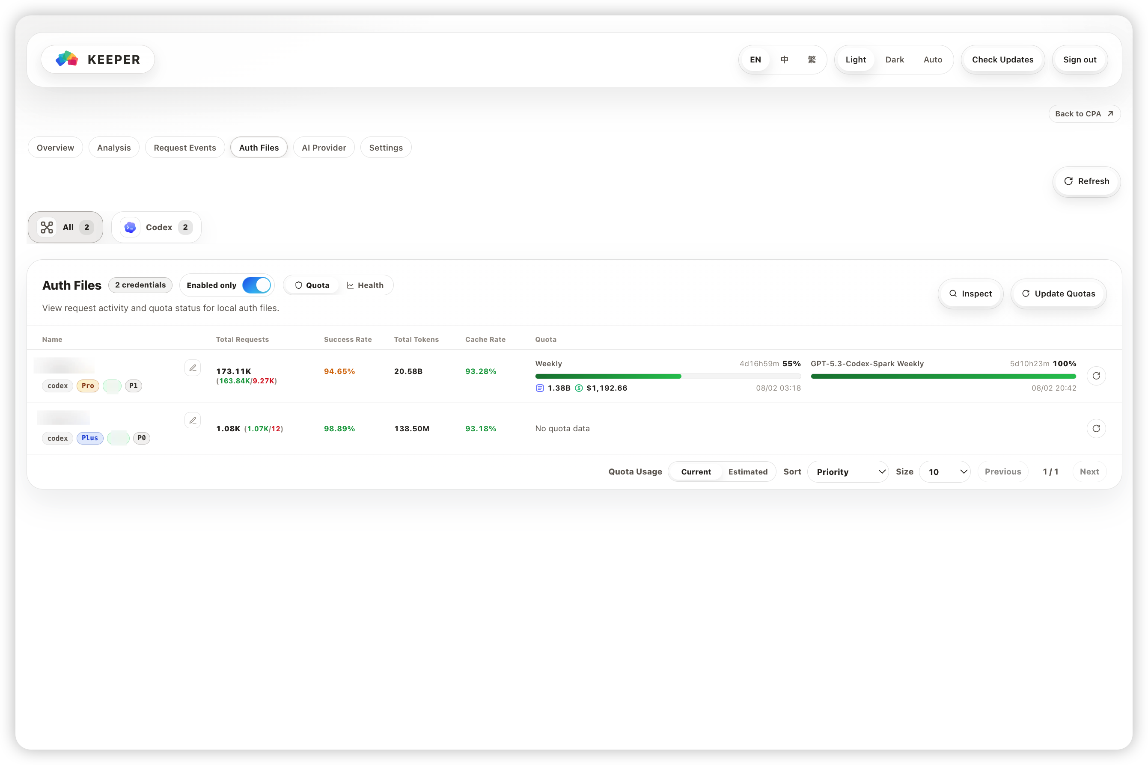
Task: Click the 2 credentials badge
Action: pyautogui.click(x=140, y=285)
